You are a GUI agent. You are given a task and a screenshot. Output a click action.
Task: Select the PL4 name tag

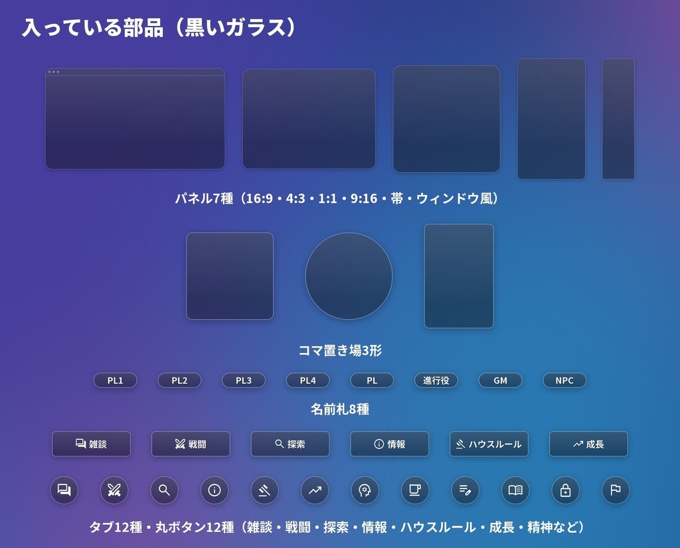308,380
